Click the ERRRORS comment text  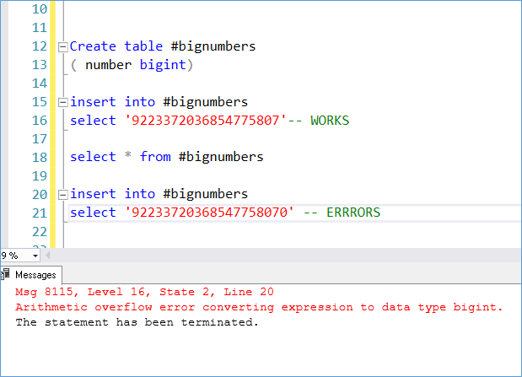pos(353,213)
